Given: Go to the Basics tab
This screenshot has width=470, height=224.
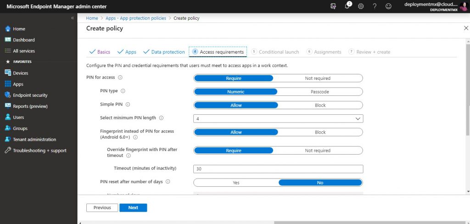Looking at the screenshot, I should 100,52.
